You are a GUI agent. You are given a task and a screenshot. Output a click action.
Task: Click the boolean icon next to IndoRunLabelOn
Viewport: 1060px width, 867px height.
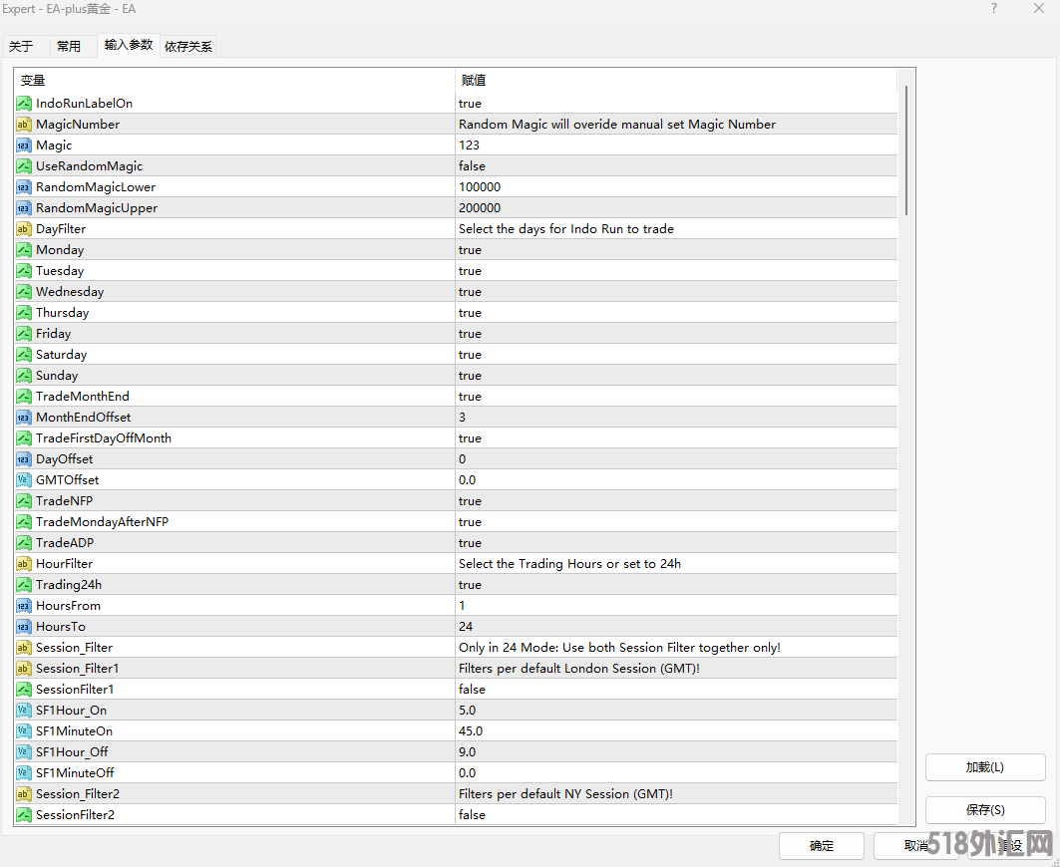[x=24, y=104]
